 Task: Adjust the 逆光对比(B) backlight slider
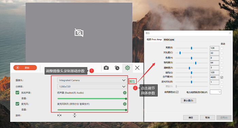[x=191, y=82]
